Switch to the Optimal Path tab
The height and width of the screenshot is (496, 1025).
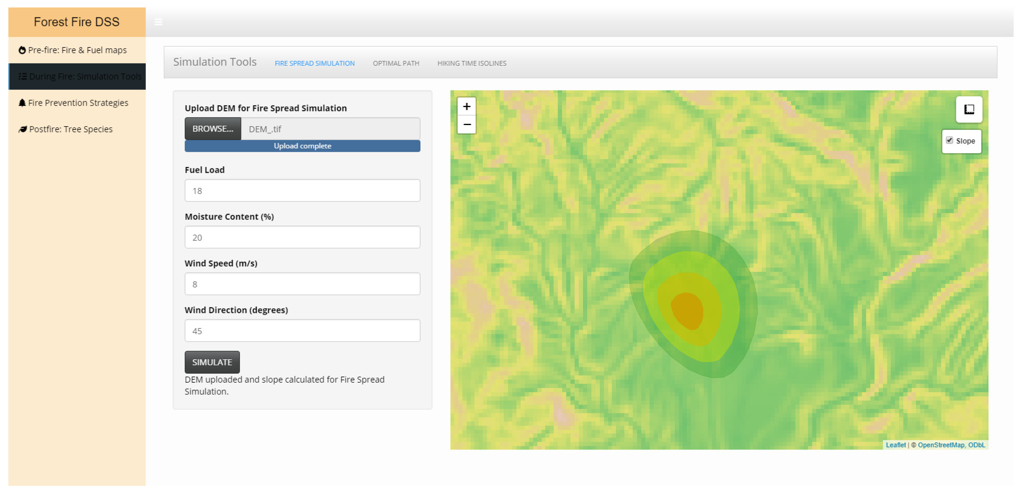click(396, 63)
